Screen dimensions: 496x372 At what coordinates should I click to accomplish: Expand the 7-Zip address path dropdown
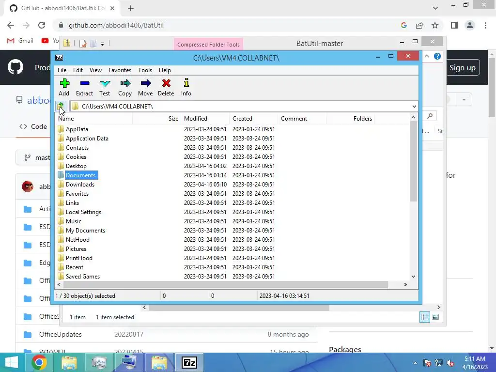(x=414, y=106)
